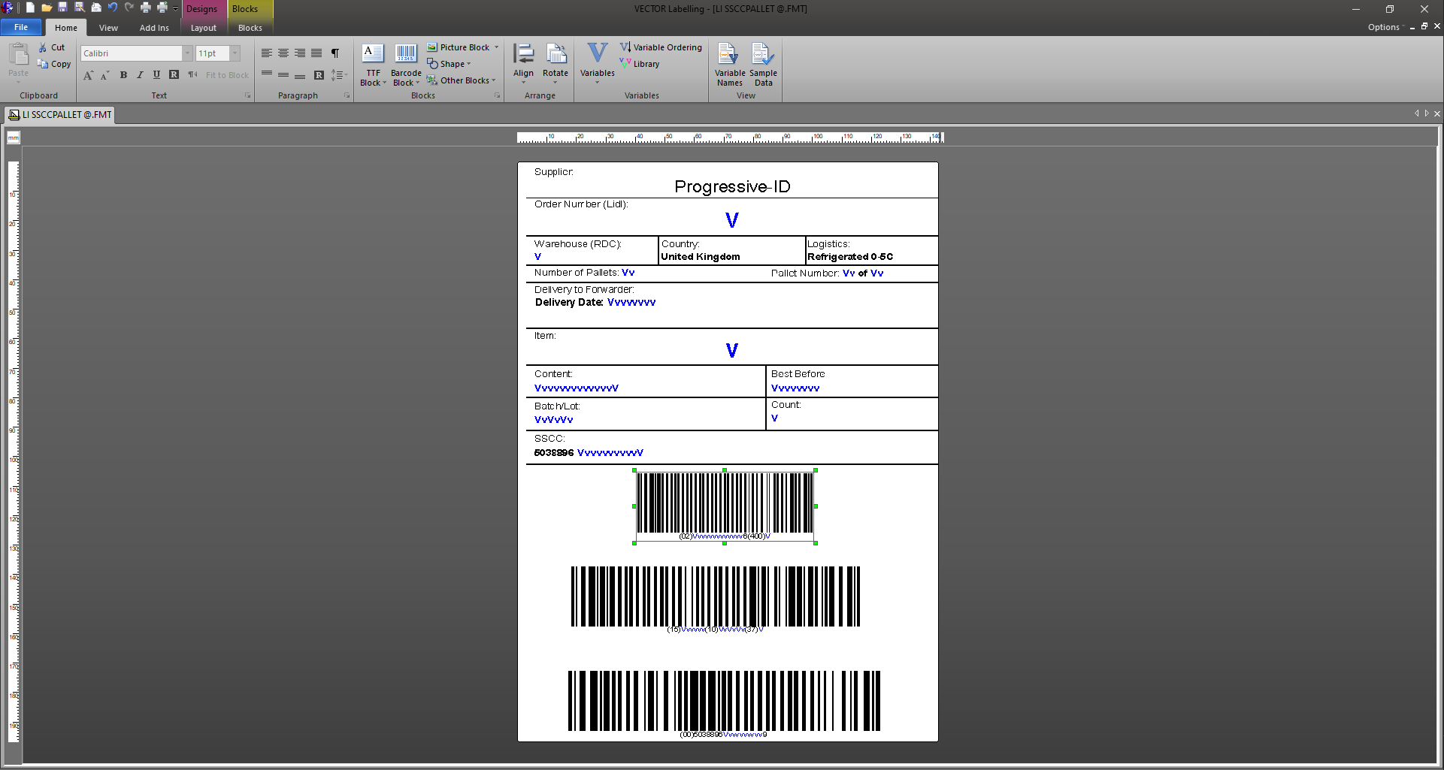The height and width of the screenshot is (770, 1444).
Task: Set vertical alignment to middle
Action: point(283,75)
